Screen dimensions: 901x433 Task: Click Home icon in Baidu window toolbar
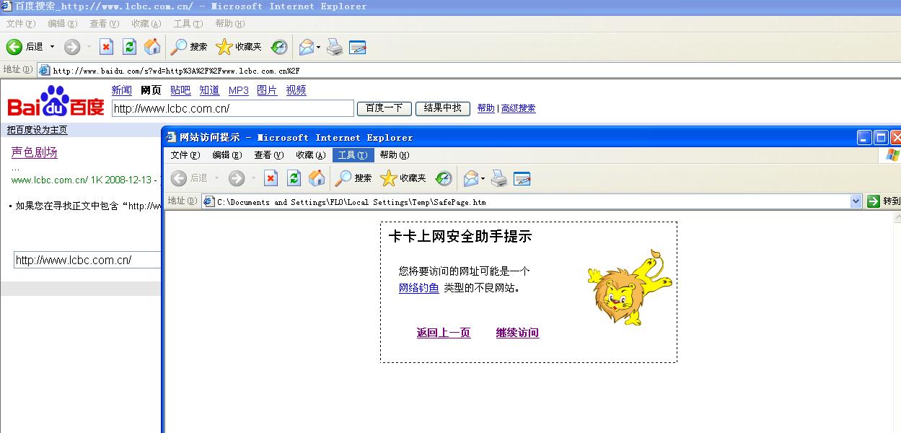coord(152,47)
